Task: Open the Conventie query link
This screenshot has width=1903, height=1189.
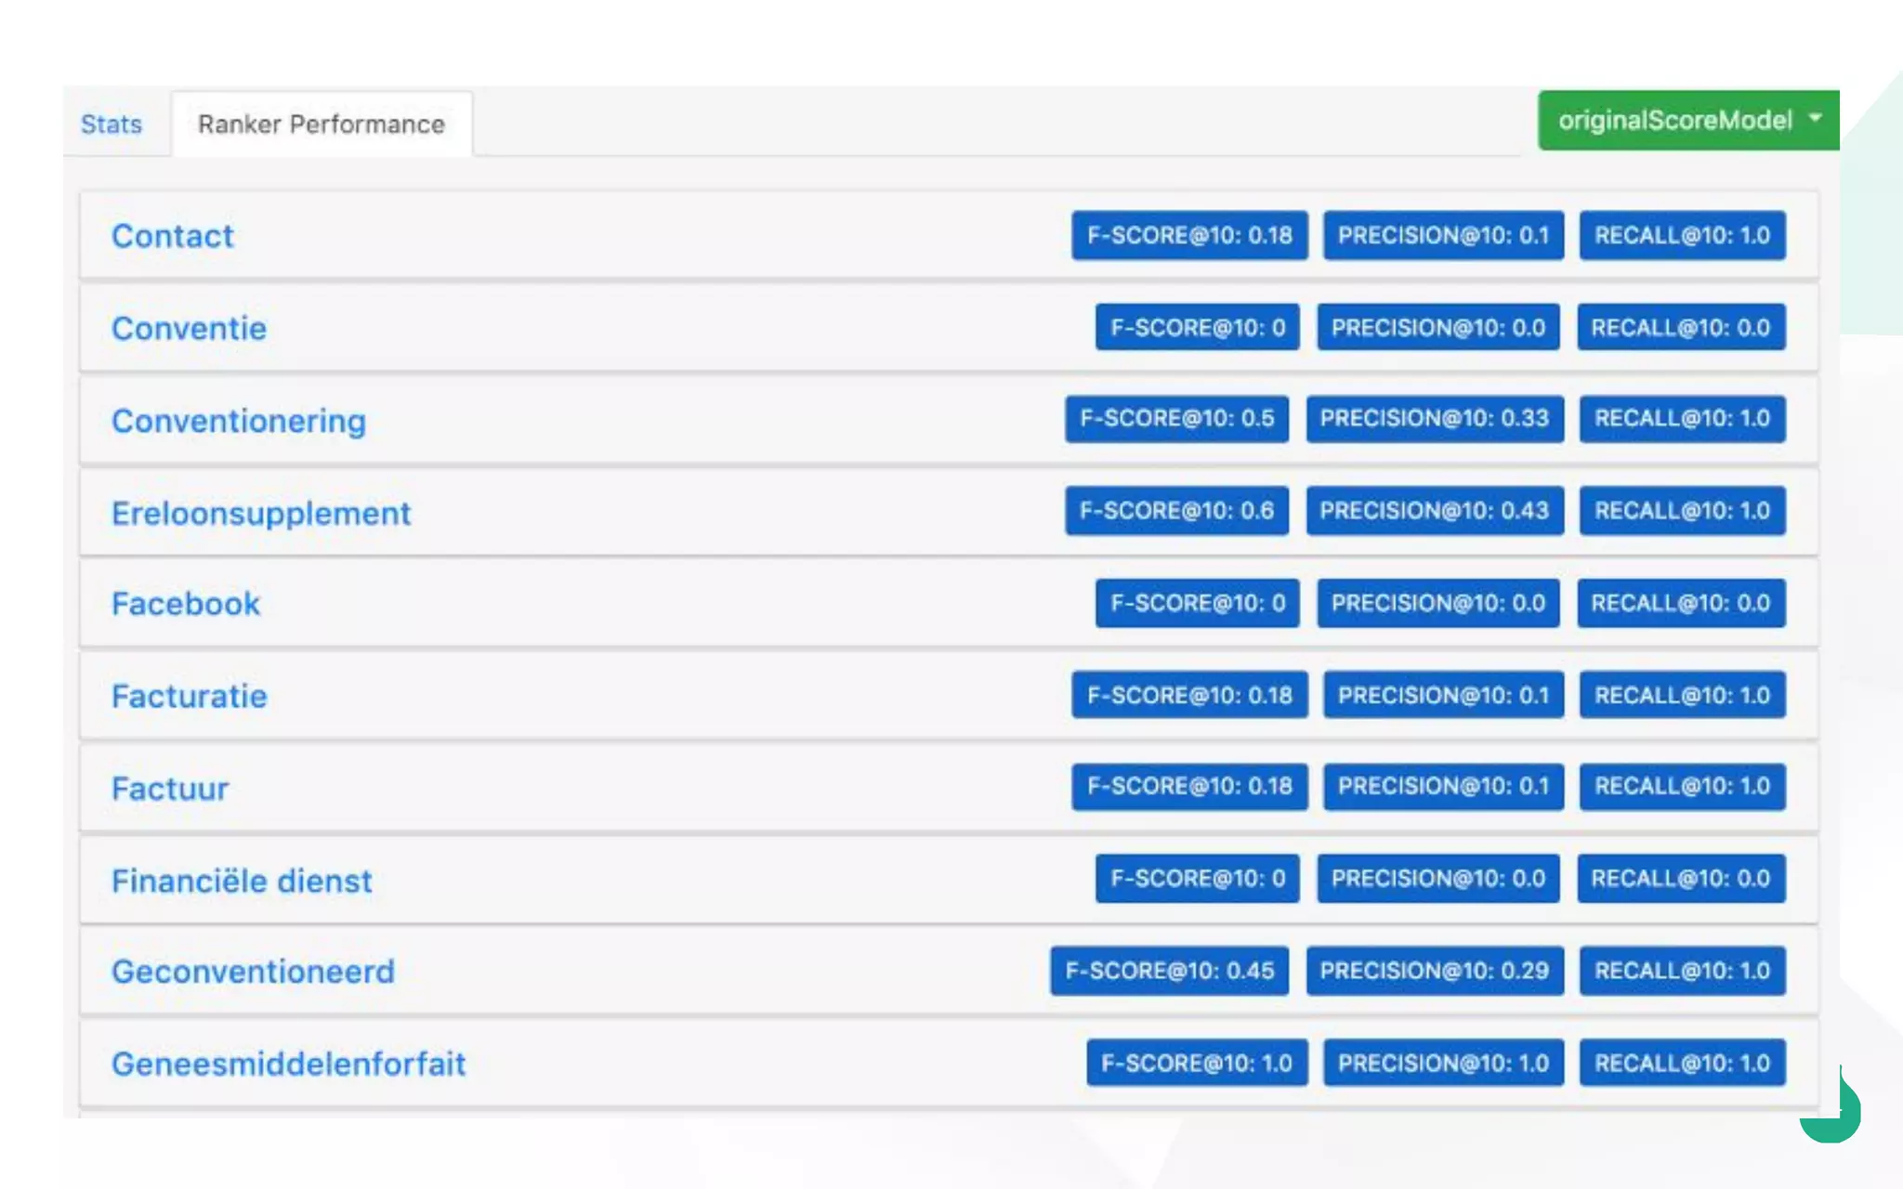Action: click(189, 329)
